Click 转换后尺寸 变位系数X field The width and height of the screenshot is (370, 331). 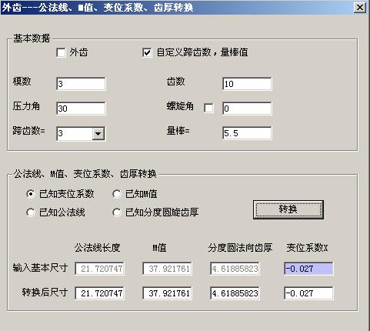pyautogui.click(x=308, y=293)
